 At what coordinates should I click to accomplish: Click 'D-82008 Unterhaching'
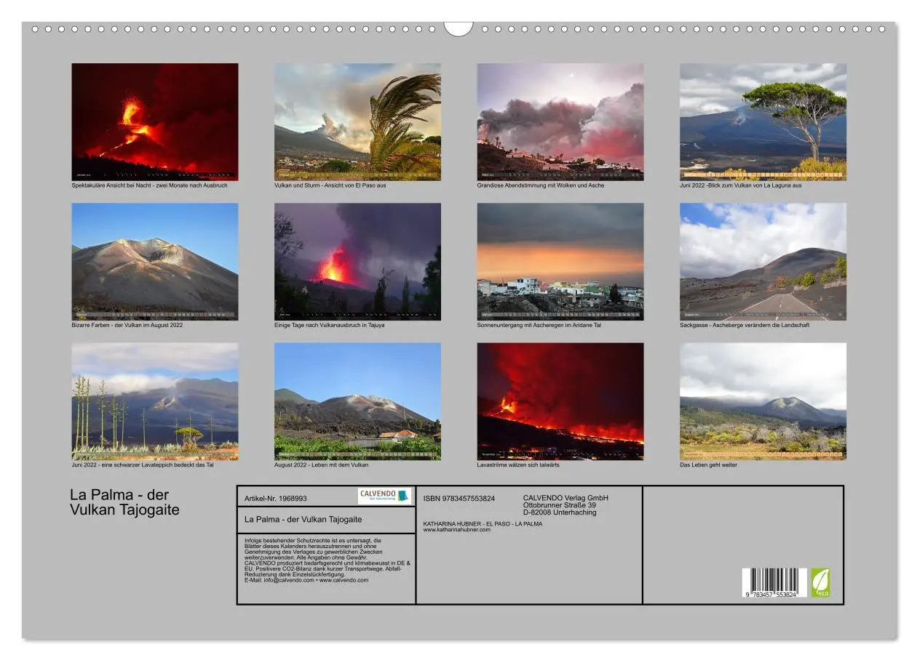[x=560, y=512]
